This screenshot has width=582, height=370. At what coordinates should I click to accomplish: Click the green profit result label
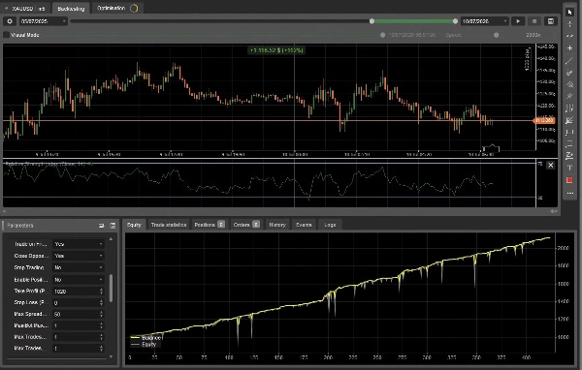[x=276, y=50]
